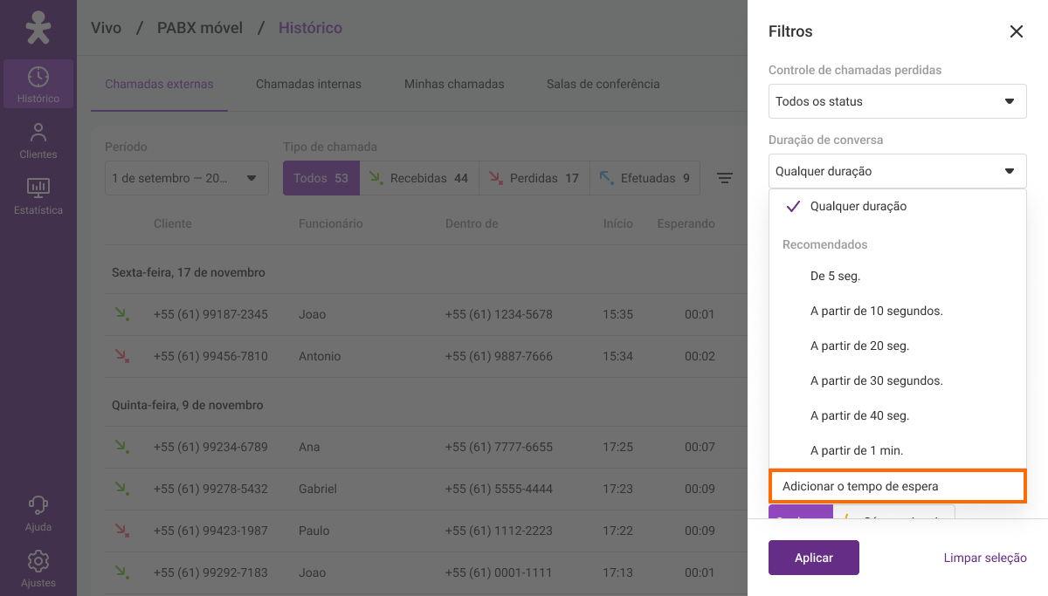This screenshot has width=1048, height=596.
Task: Open the Todos os status dropdown
Action: coord(898,101)
